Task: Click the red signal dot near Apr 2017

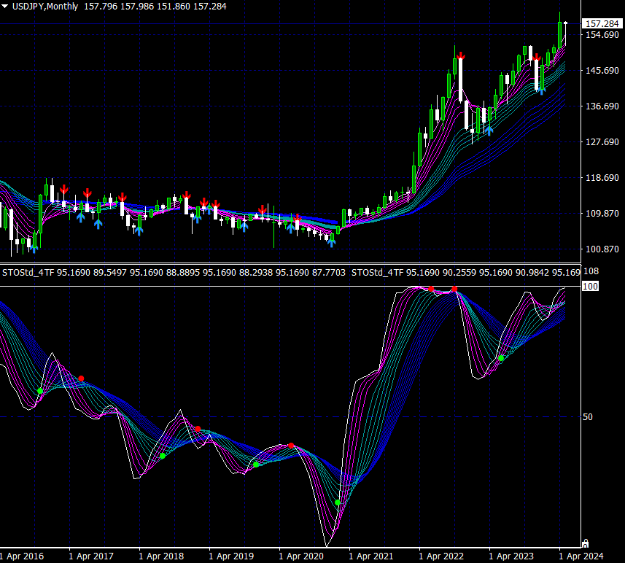Action: (81, 378)
